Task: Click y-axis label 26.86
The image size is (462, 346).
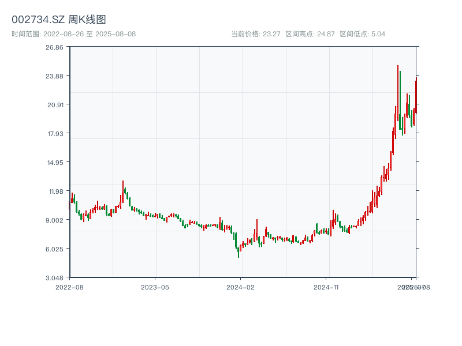Action: (54, 47)
